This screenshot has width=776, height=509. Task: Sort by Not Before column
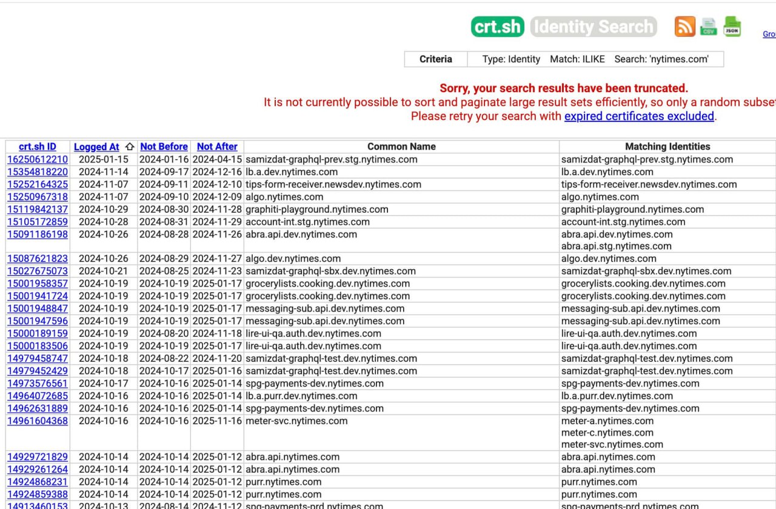click(164, 147)
